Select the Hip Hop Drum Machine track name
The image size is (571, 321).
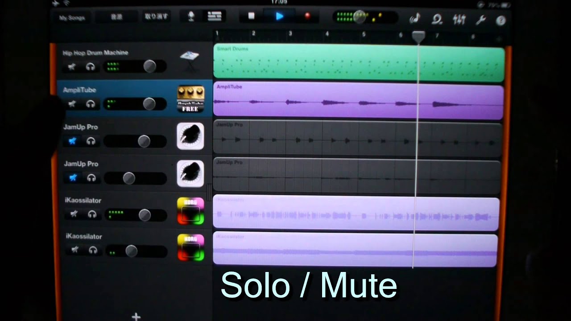(95, 53)
